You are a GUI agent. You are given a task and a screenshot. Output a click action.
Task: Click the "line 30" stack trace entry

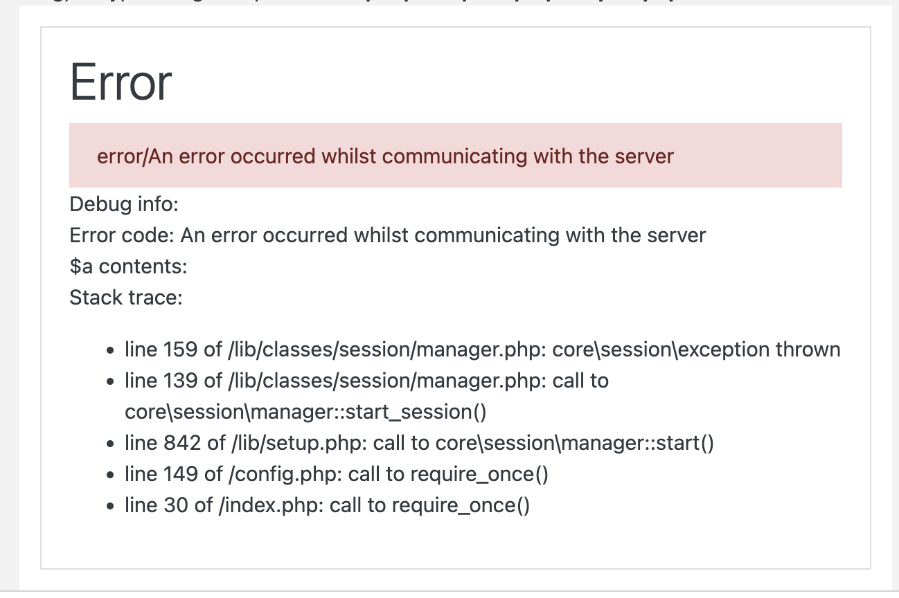(327, 505)
